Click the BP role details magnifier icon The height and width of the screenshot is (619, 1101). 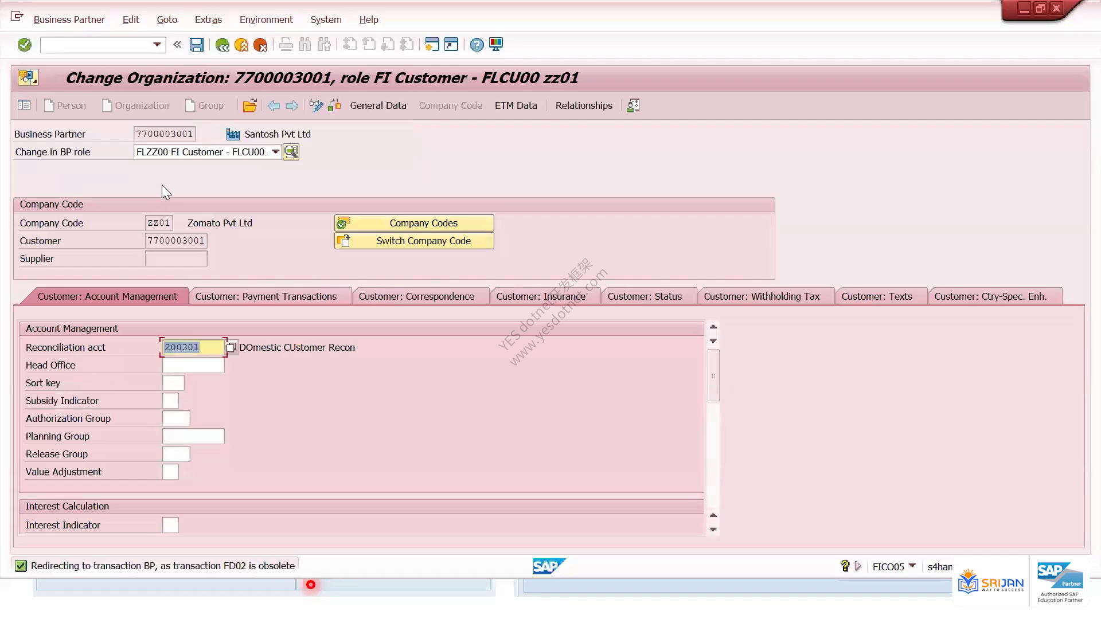click(291, 152)
